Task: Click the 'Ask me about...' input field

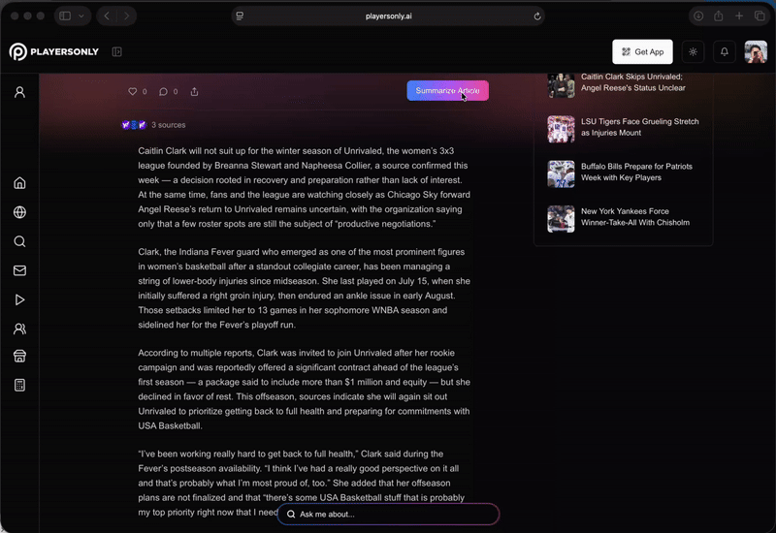Action: (388, 515)
